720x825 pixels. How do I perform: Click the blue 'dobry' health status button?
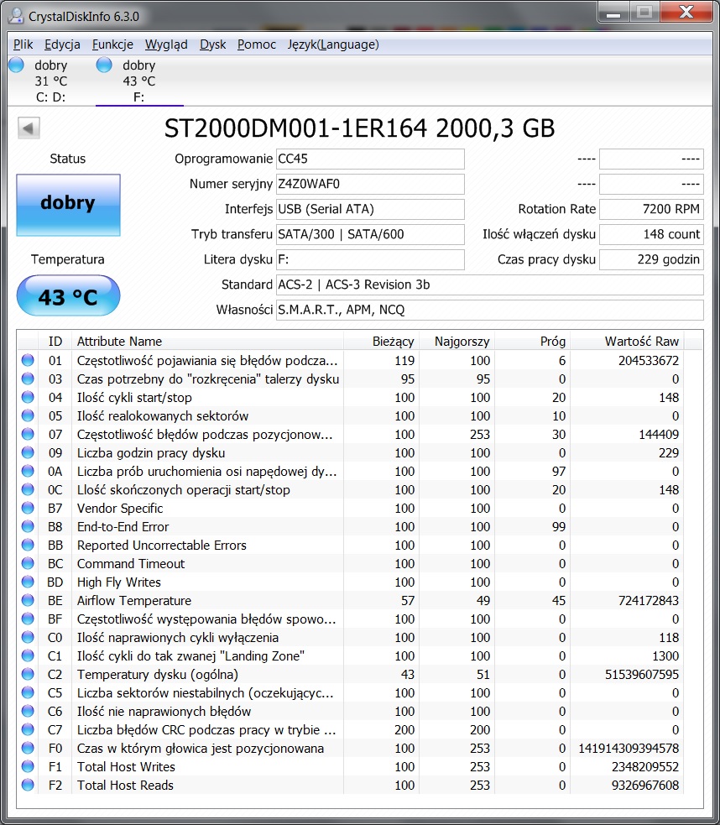click(x=68, y=205)
